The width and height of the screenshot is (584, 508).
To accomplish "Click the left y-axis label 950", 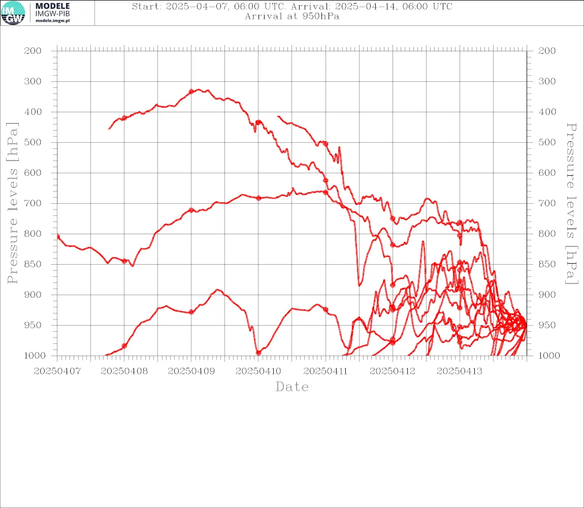I will (x=33, y=325).
